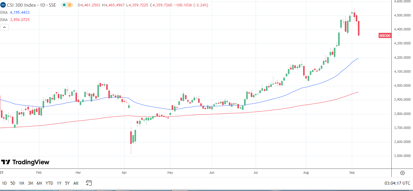Select the 5Y date range
The height and width of the screenshot is (191, 413).
[67, 183]
